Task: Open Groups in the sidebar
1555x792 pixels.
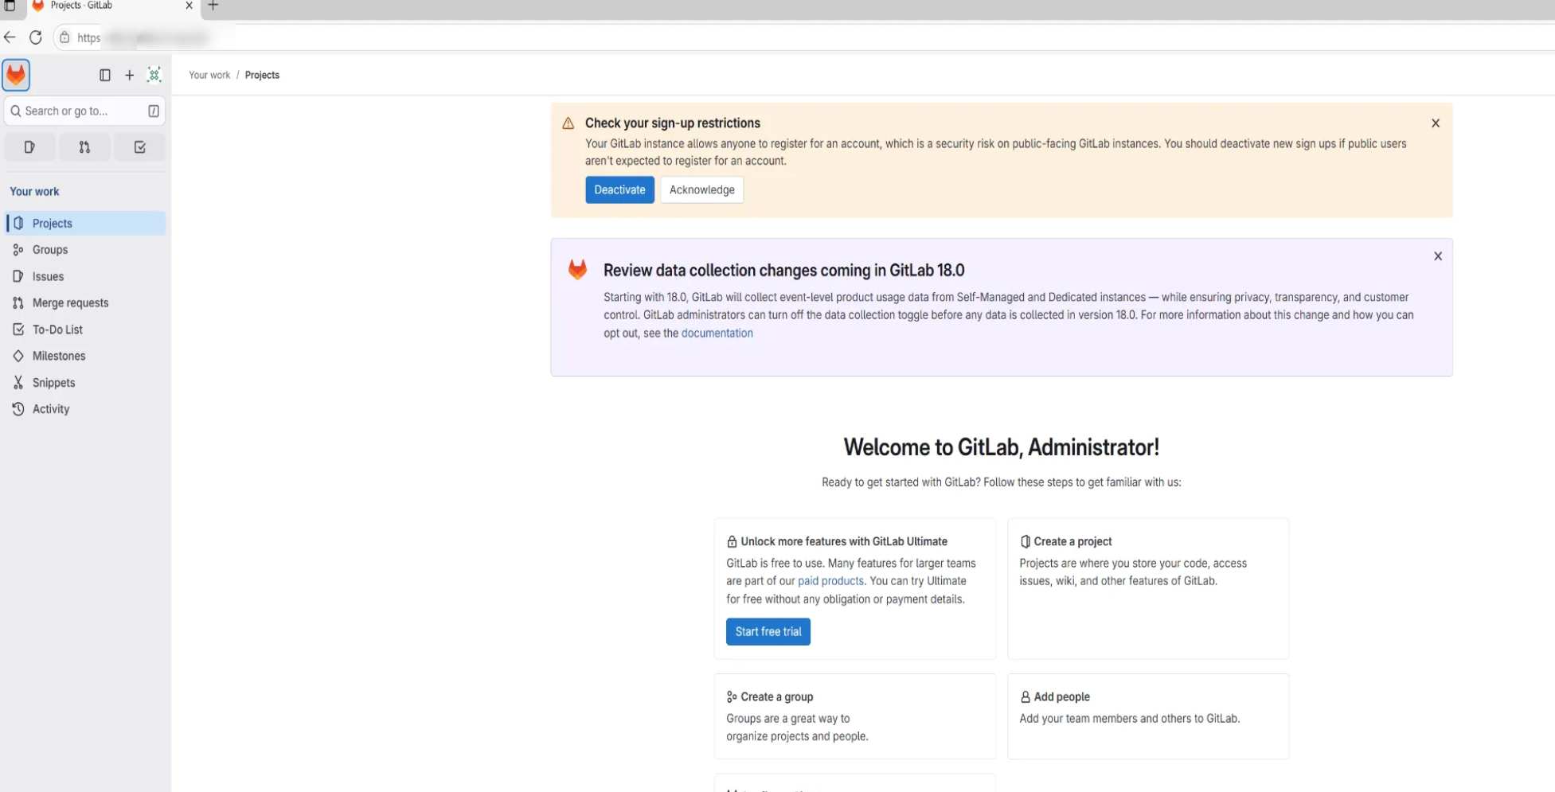Action: pyautogui.click(x=85, y=250)
